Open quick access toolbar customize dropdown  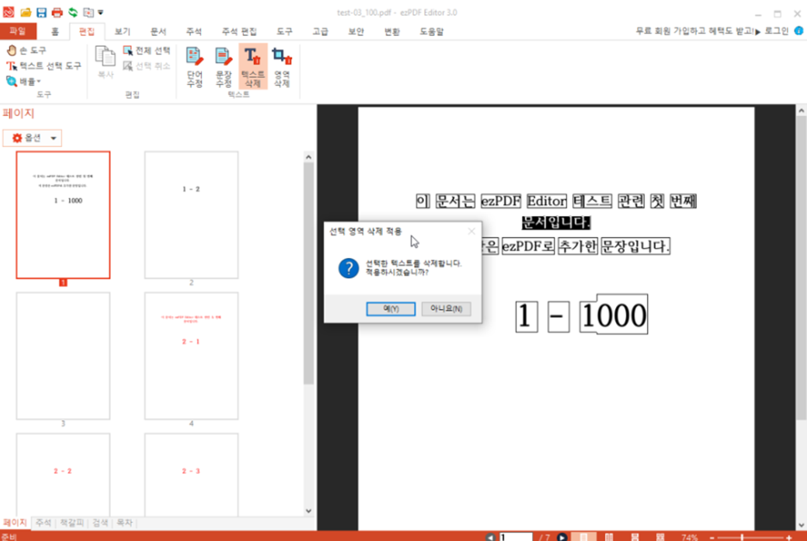pyautogui.click(x=100, y=12)
